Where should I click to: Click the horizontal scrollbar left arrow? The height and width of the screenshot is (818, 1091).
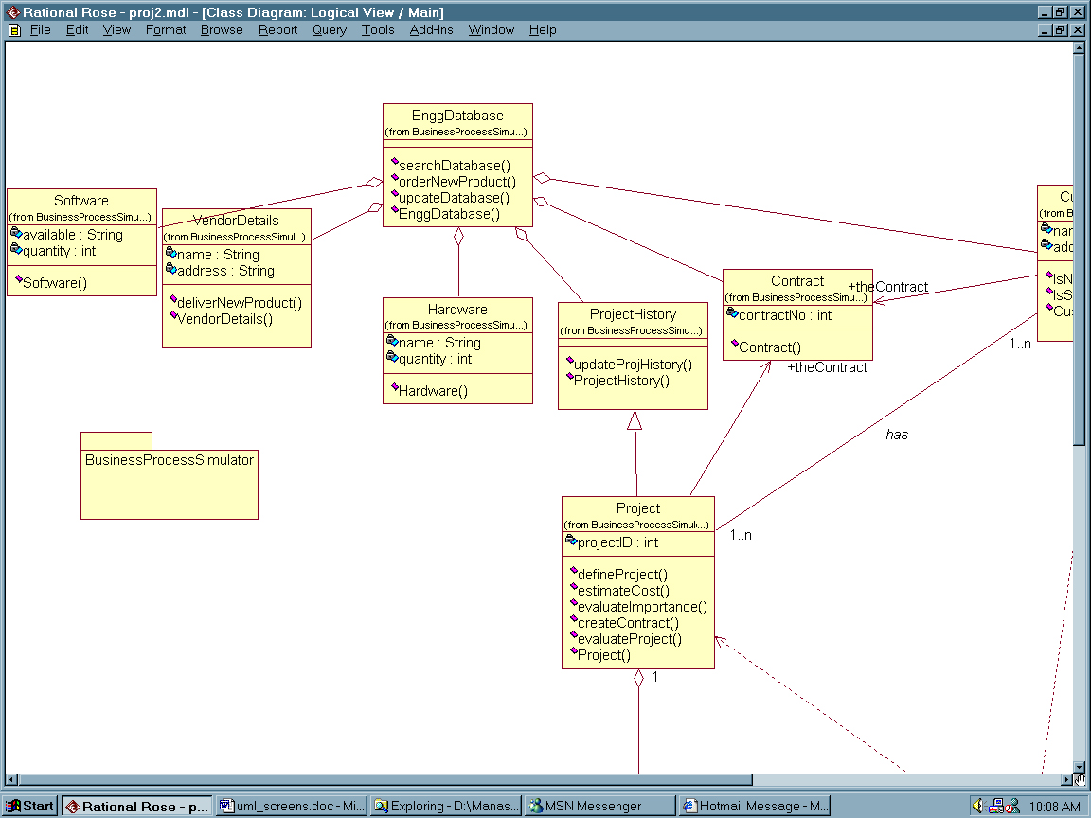click(x=11, y=780)
